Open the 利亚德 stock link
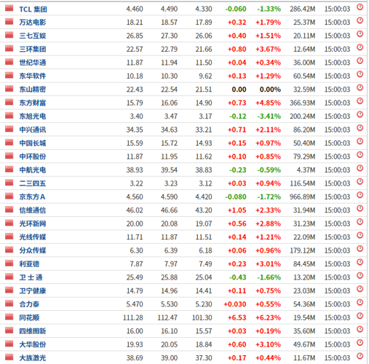The height and width of the screenshot is (364, 369). point(29,264)
